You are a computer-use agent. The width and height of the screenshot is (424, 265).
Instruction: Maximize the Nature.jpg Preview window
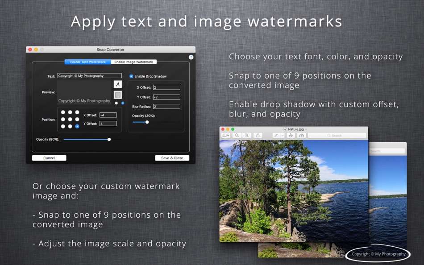(233, 129)
